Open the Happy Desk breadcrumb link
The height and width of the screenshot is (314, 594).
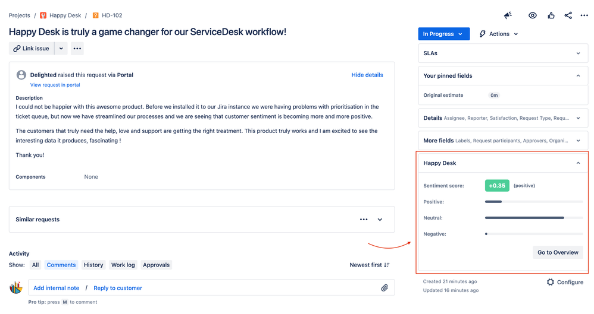coord(65,15)
